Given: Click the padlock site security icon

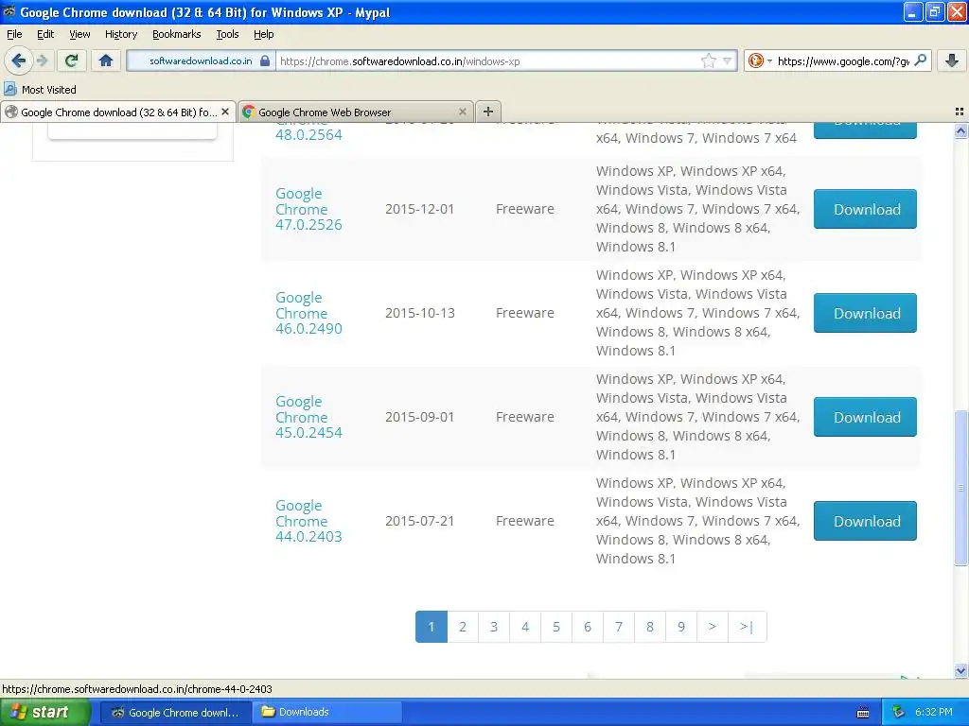Looking at the screenshot, I should 265,60.
